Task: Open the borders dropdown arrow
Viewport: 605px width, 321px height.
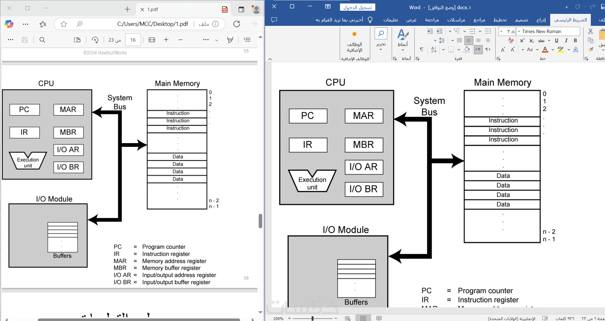Action: (x=443, y=50)
